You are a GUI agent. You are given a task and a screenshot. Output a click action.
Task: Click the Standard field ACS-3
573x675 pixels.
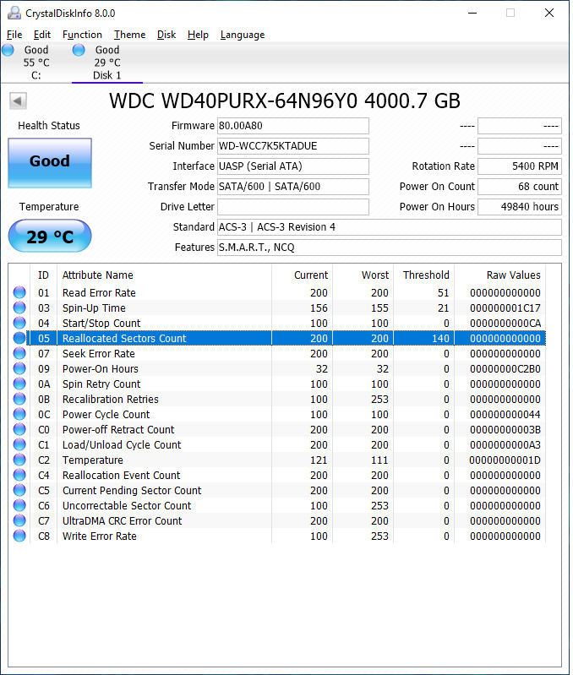click(x=389, y=227)
